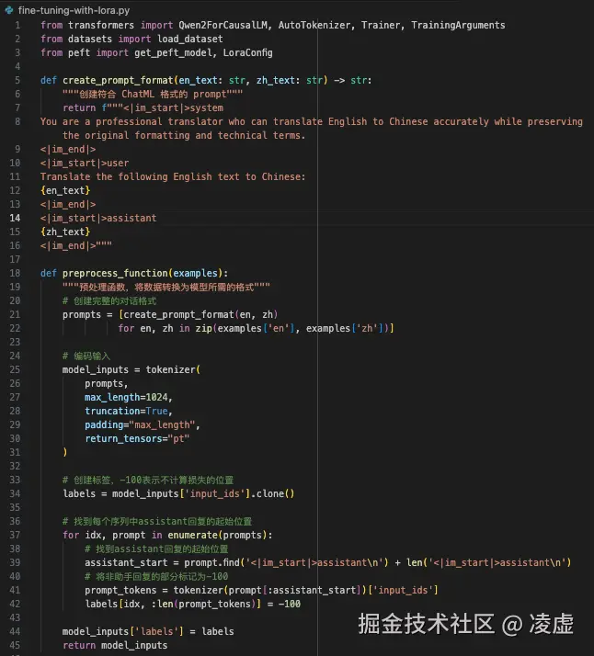The height and width of the screenshot is (656, 594).
Task: Click model_inputs['labels'] = labels line
Action: coord(148,632)
